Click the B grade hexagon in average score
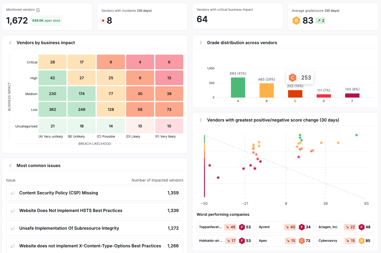Screen dimensions: 381x253 (296, 21)
